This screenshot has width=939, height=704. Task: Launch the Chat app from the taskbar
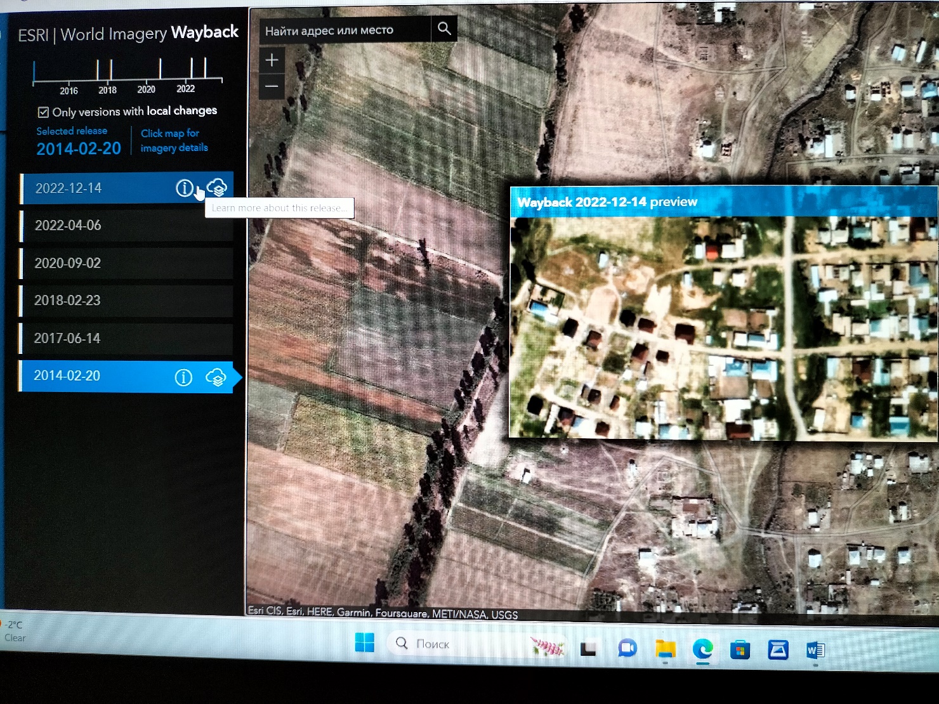coord(627,648)
